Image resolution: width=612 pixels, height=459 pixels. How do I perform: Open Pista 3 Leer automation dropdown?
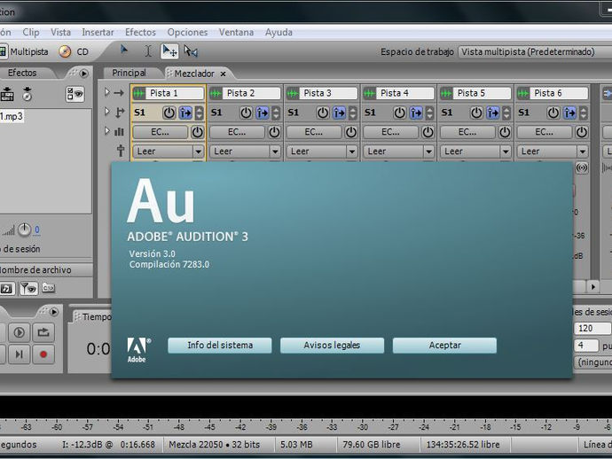pos(322,152)
